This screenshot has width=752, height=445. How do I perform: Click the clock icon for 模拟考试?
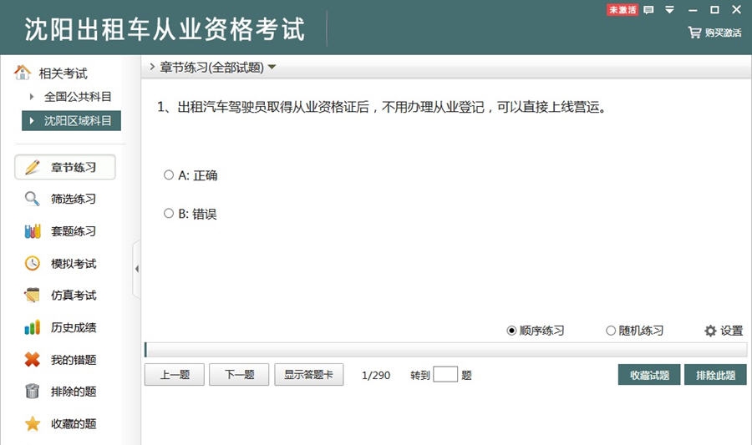32,263
